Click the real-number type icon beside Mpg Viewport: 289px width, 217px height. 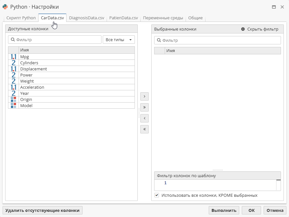[x=13, y=57]
